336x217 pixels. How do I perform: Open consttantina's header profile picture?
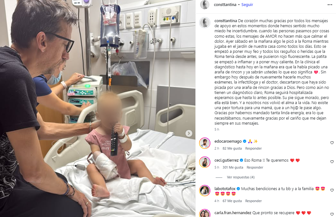click(205, 4)
